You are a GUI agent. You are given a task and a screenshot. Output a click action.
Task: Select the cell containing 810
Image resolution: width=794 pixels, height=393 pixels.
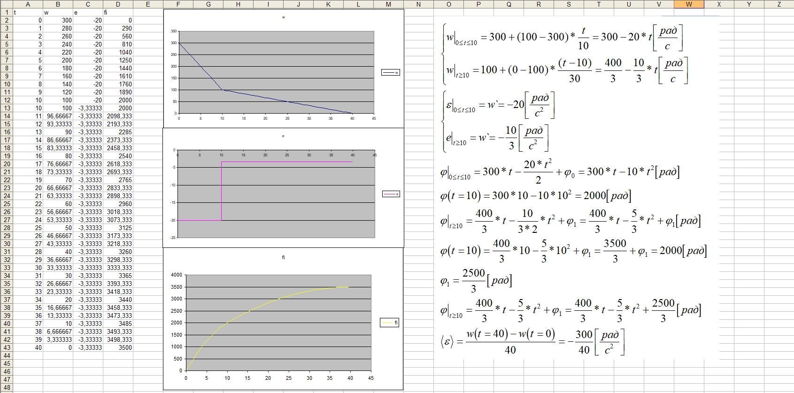[x=118, y=44]
